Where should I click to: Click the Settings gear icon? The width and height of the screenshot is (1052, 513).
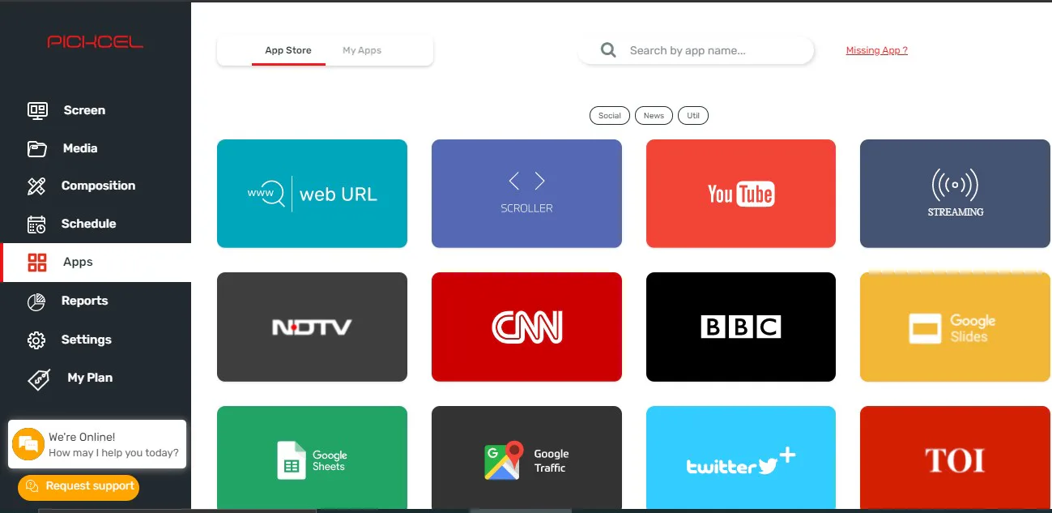click(37, 340)
